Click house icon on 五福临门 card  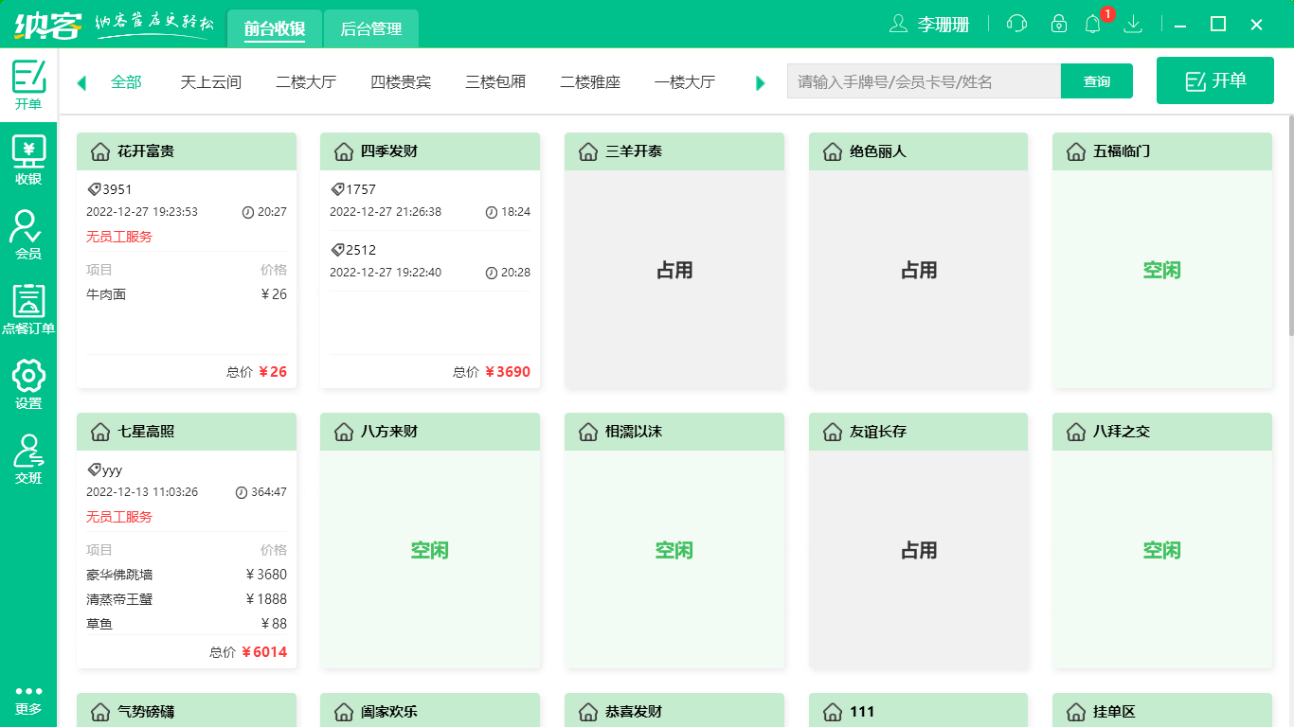click(x=1075, y=151)
